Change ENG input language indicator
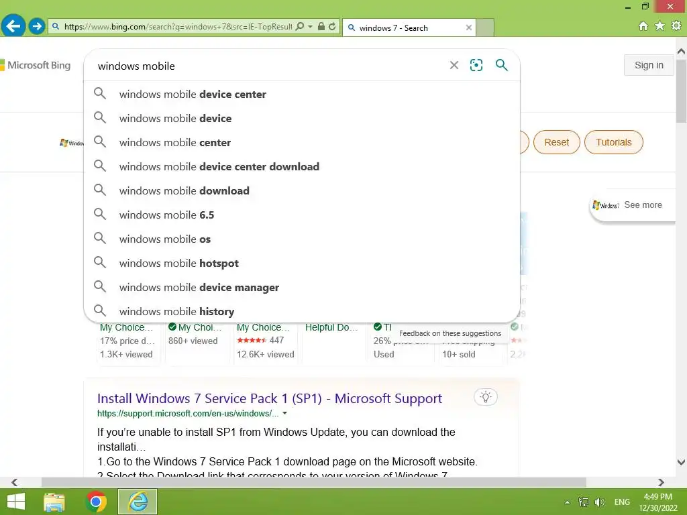 [622, 502]
